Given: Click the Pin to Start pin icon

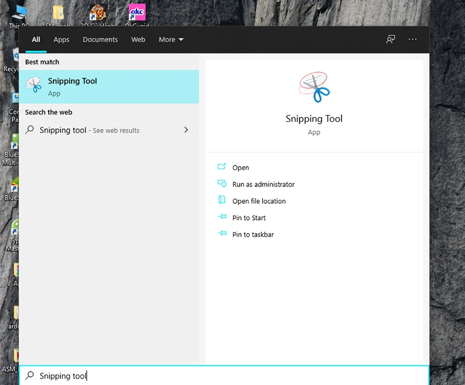Looking at the screenshot, I should (x=221, y=217).
